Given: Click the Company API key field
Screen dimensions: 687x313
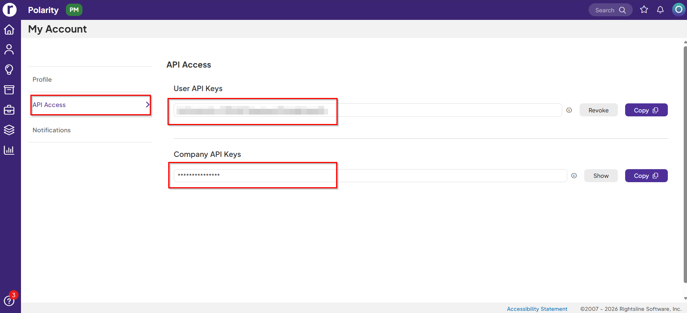Looking at the screenshot, I should [370, 176].
